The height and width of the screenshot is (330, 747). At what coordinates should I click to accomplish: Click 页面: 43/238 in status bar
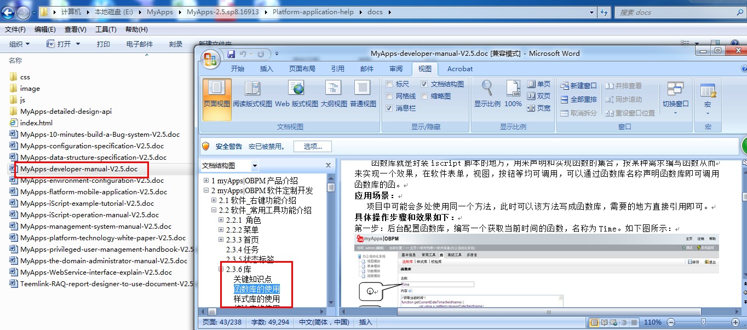click(x=221, y=322)
